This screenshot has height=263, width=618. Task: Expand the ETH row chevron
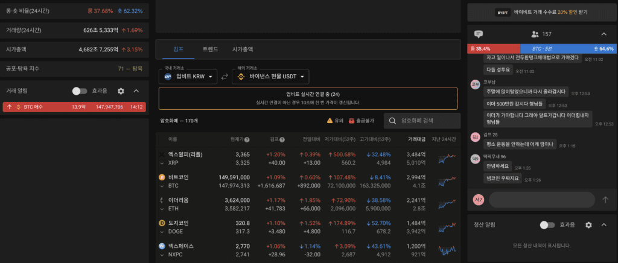[162, 209]
